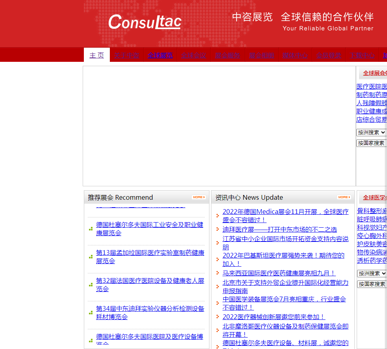Open 德国杜塞尔多夫国际工业安全及职业健康展览会 link
Screen dimensions: 387x349
pos(150,228)
